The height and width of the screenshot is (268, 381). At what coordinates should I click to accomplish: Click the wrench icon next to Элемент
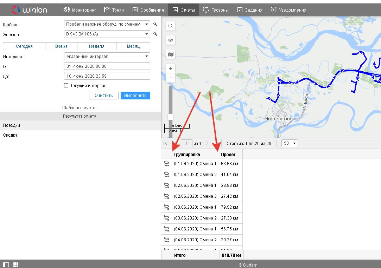coord(155,34)
